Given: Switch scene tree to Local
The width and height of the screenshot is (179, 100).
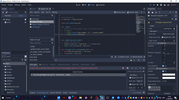Looking at the screenshot, I should [21, 16].
